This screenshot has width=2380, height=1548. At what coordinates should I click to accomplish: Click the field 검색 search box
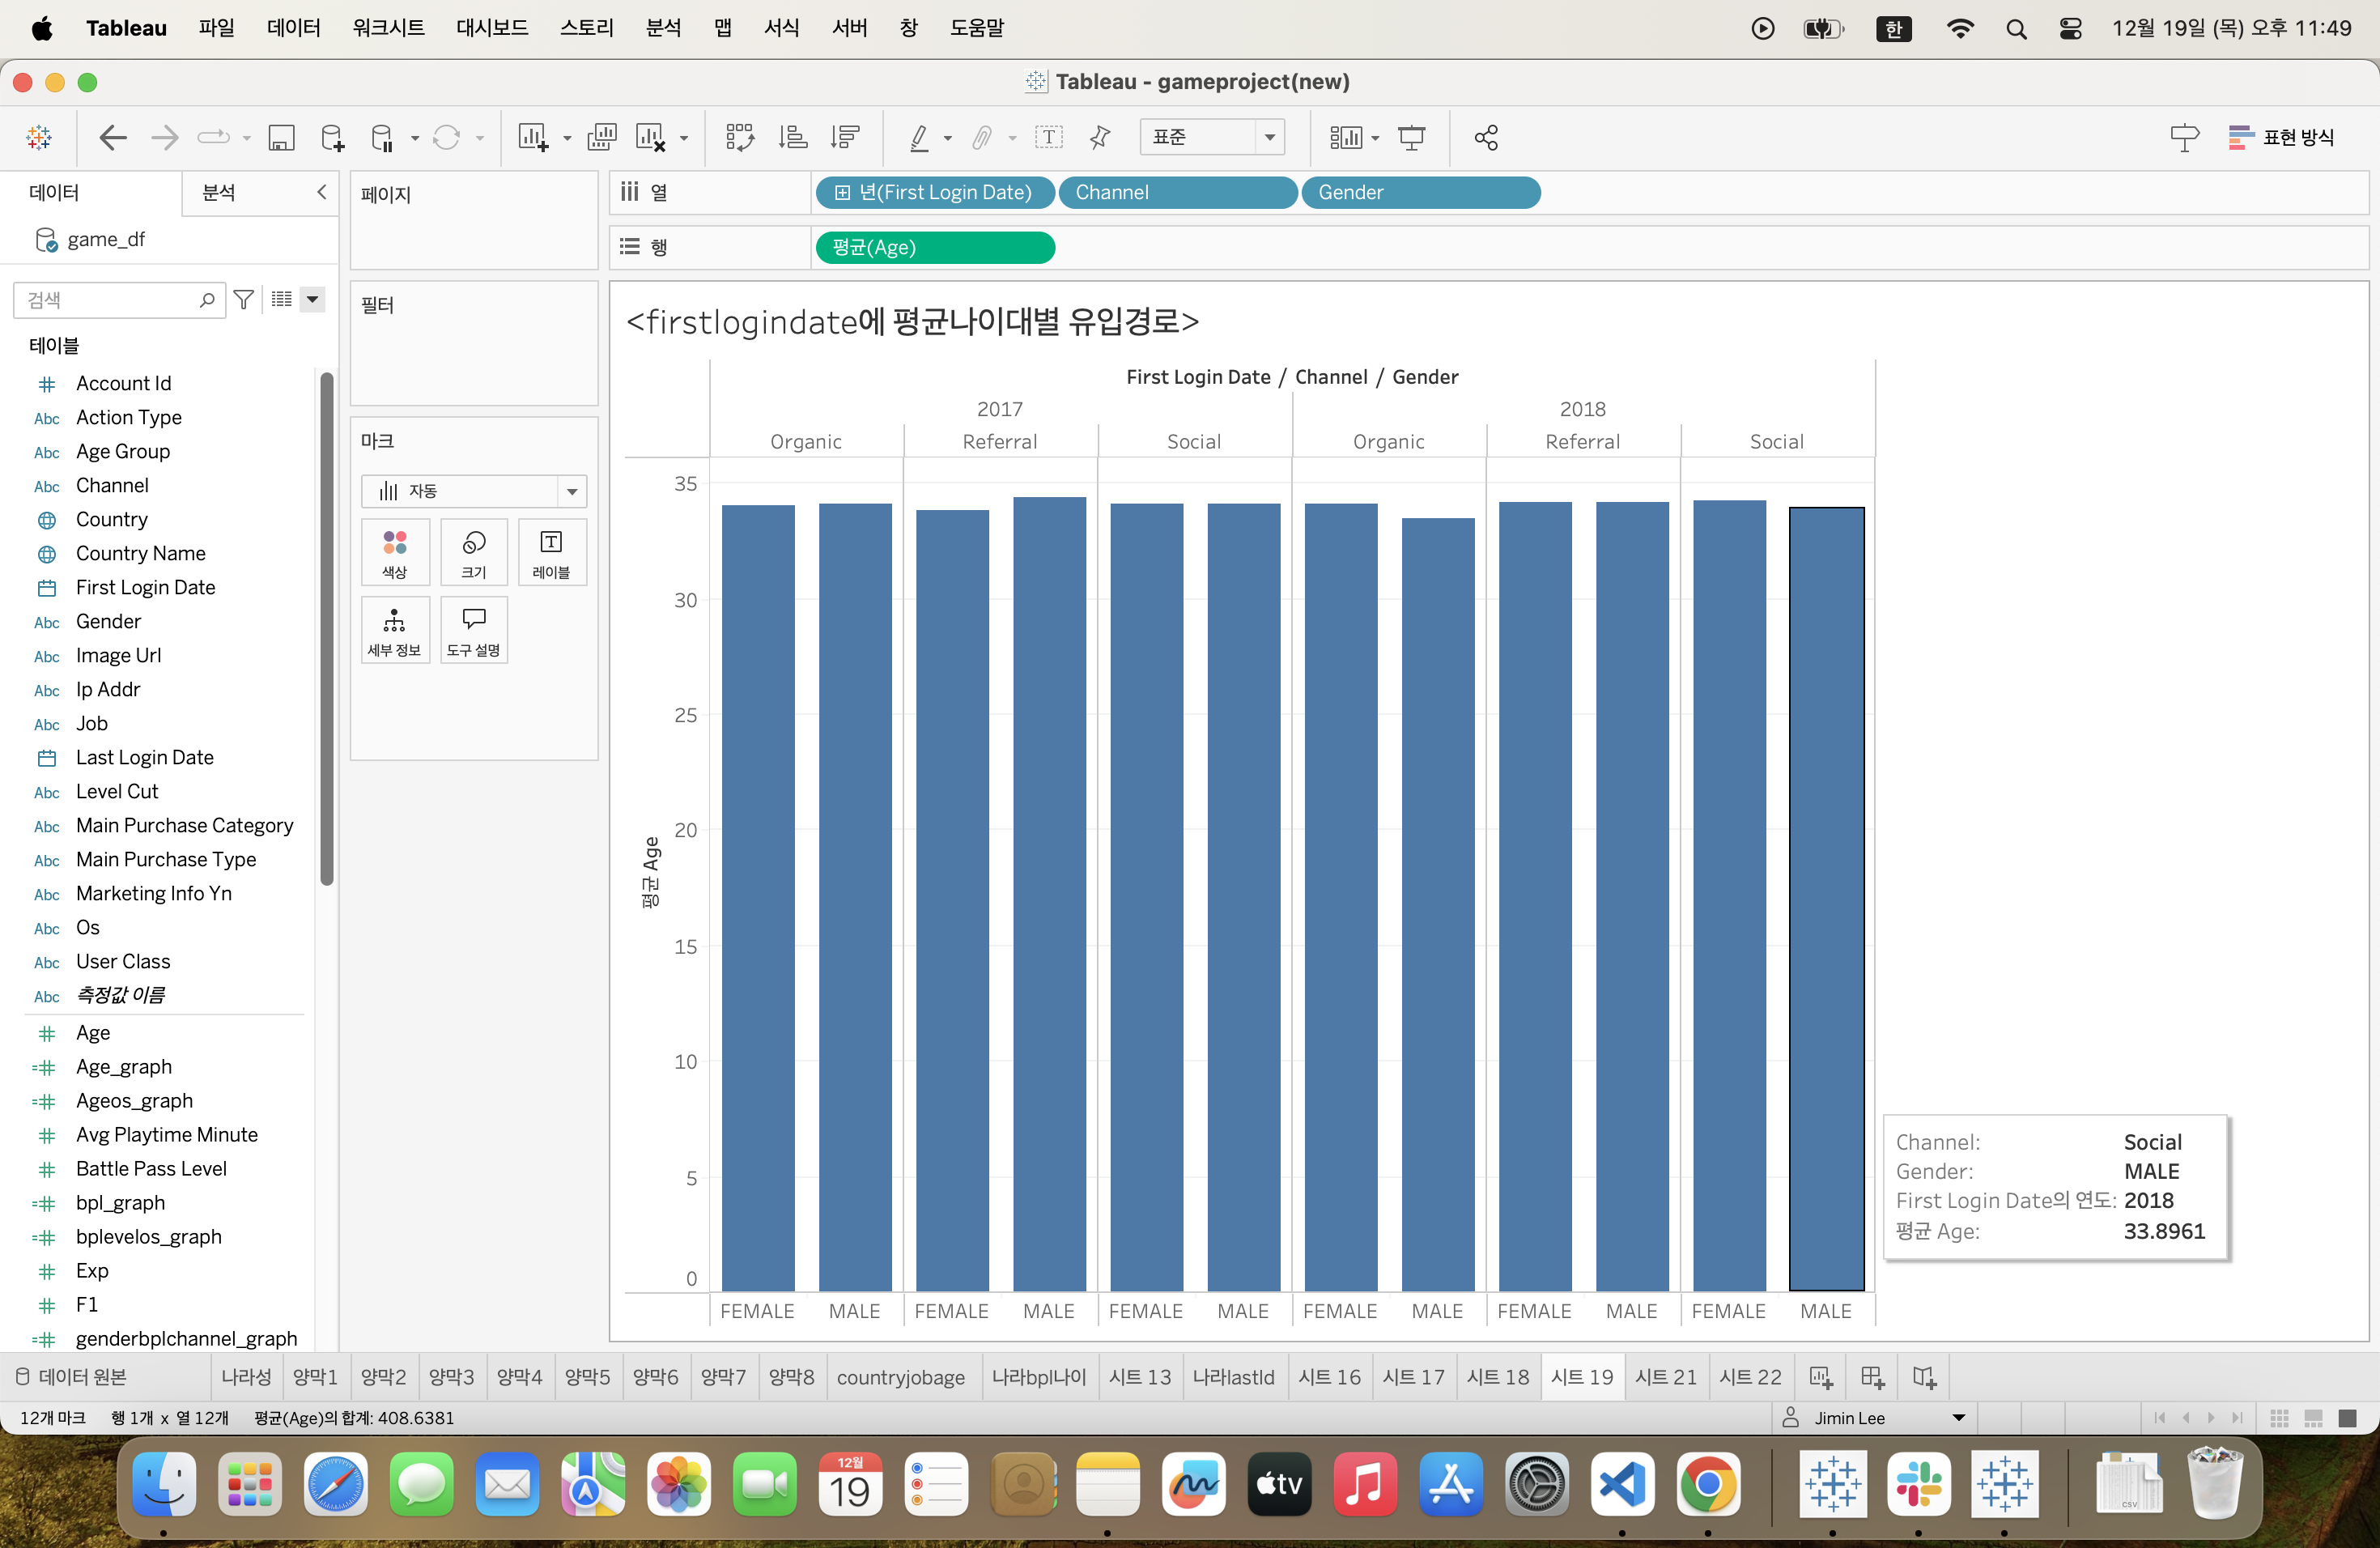point(110,300)
